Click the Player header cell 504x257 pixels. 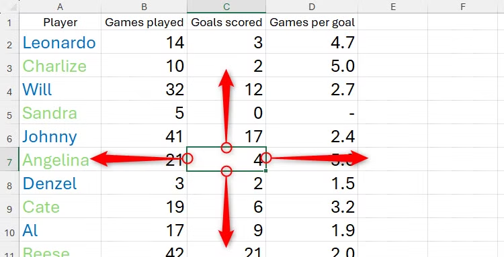tap(60, 22)
